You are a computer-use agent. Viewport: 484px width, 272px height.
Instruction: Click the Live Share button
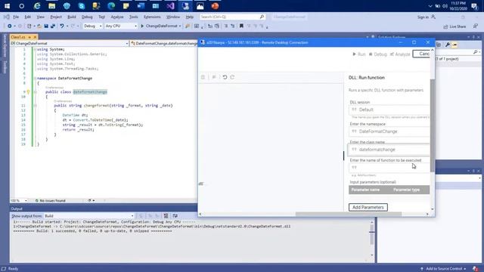[455, 26]
